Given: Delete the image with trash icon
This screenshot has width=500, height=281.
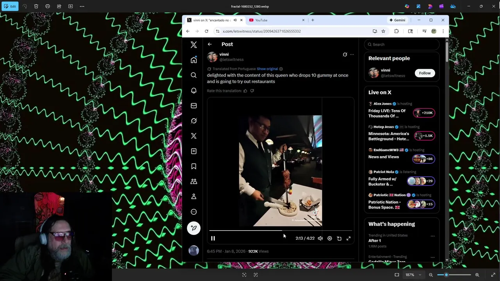Looking at the screenshot, I should [36, 6].
